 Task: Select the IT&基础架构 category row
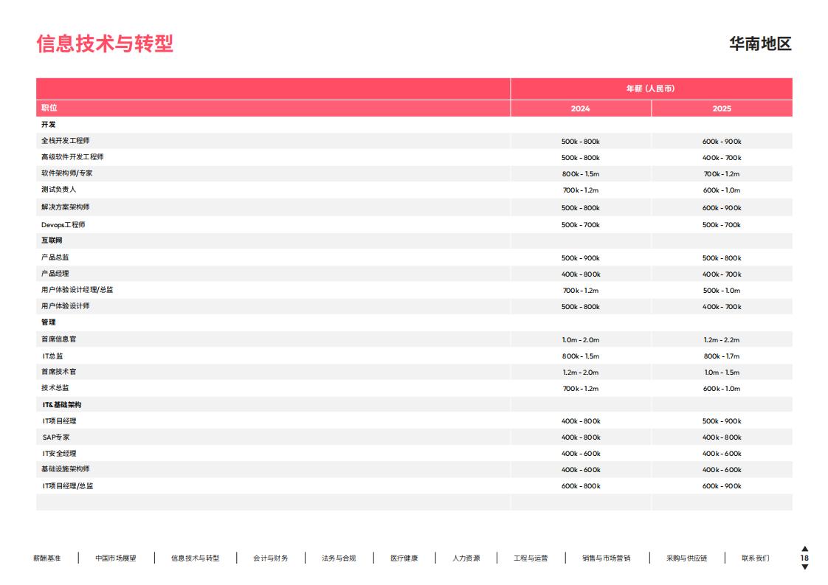[414, 405]
